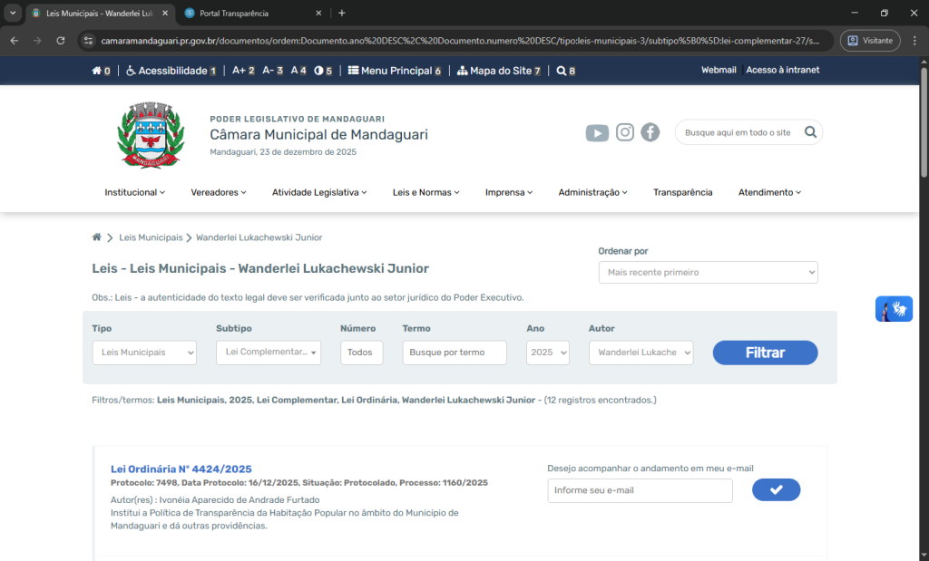This screenshot has width=929, height=561.
Task: Open the Câmara YouTube channel icon
Action: [597, 133]
